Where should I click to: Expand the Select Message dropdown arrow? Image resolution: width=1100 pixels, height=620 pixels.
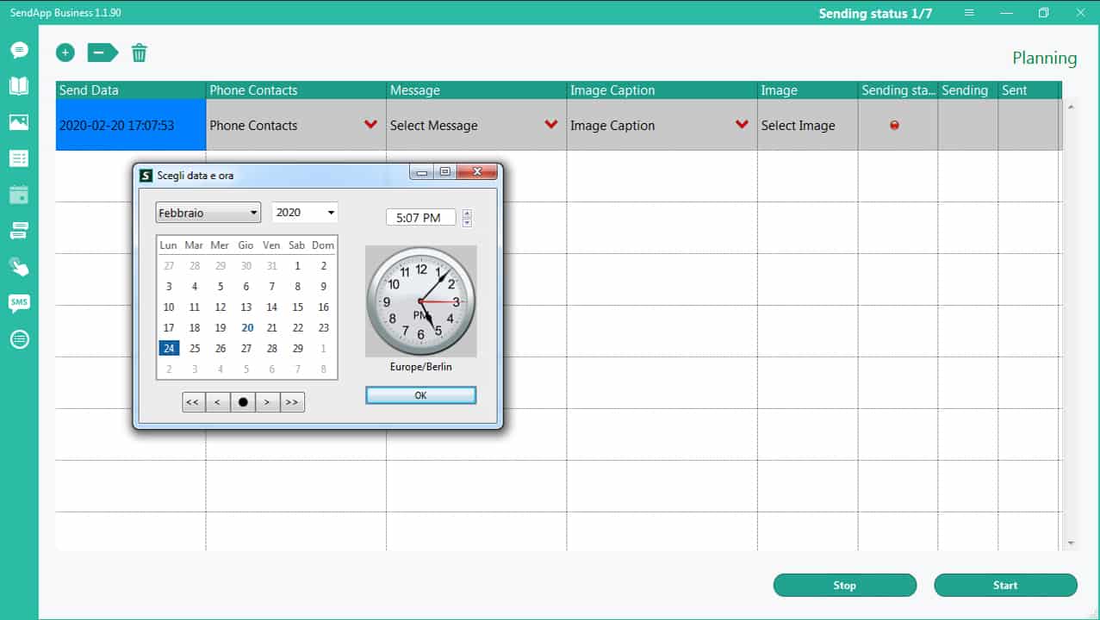coord(551,125)
